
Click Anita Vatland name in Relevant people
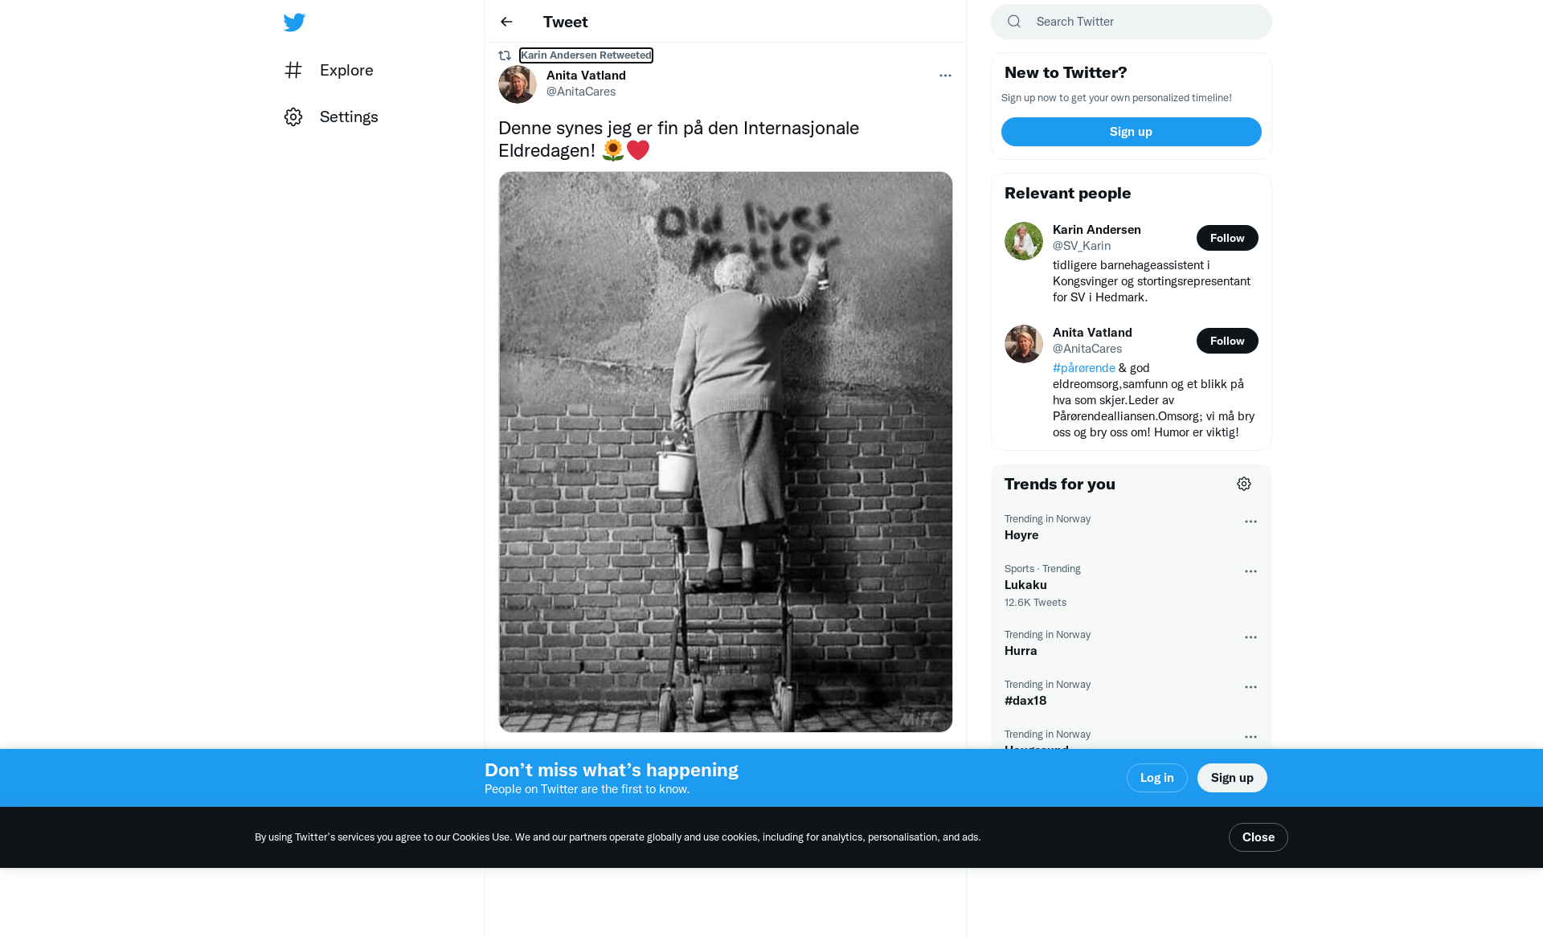pyautogui.click(x=1092, y=333)
